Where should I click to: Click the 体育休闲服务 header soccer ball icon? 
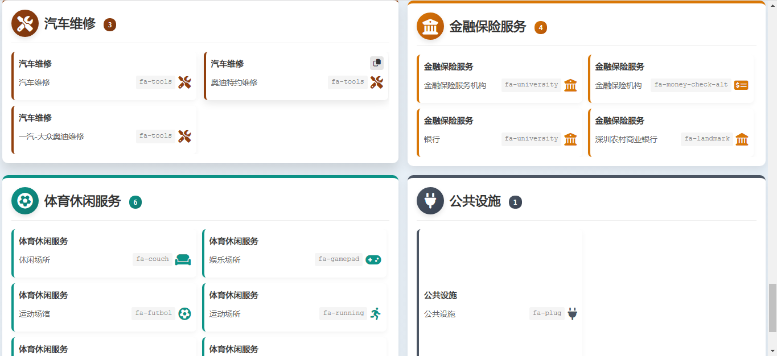click(25, 201)
